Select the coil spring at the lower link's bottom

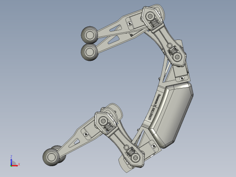coord(130,151)
